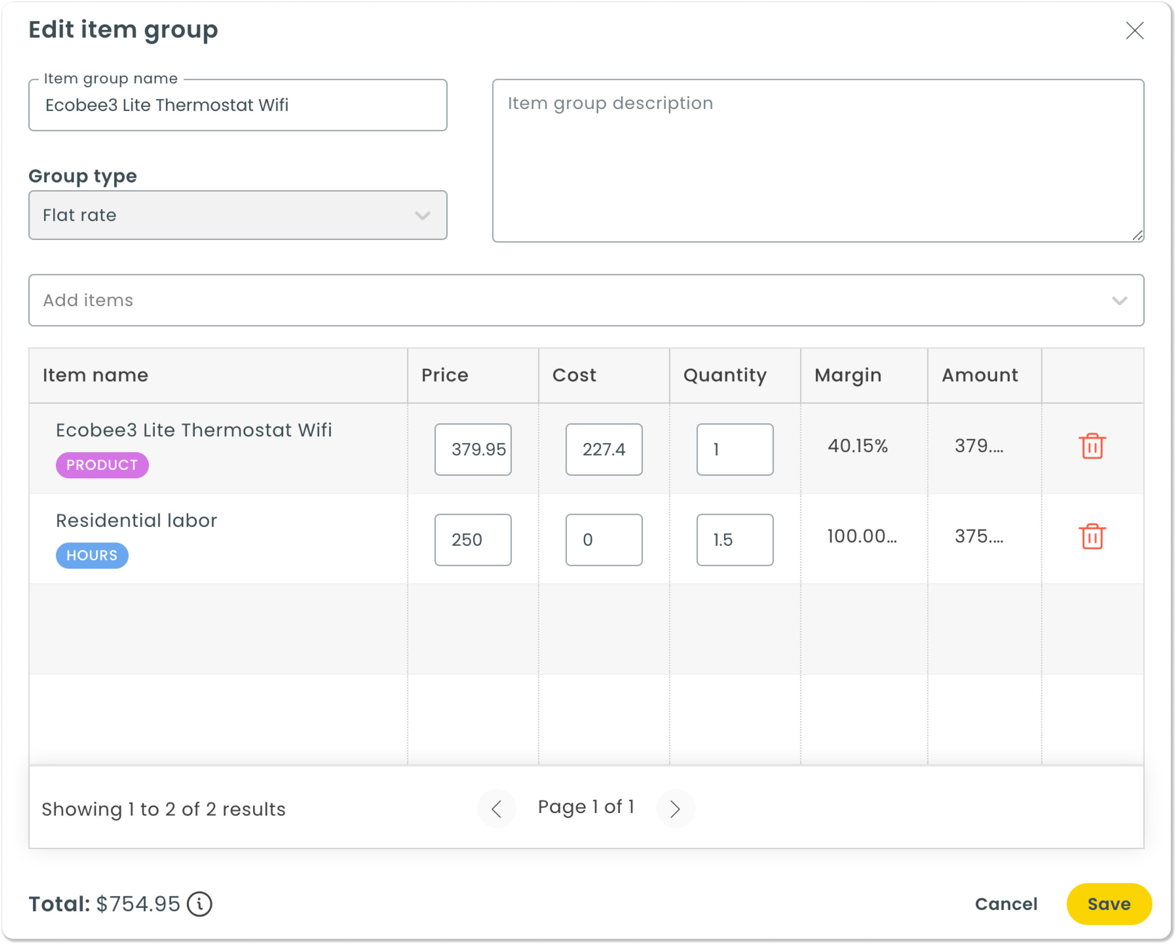The height and width of the screenshot is (944, 1176).
Task: Click the Amount column header
Action: tap(985, 376)
